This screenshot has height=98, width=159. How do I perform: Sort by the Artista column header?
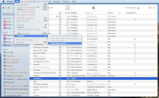pyautogui.click(x=74, y=13)
